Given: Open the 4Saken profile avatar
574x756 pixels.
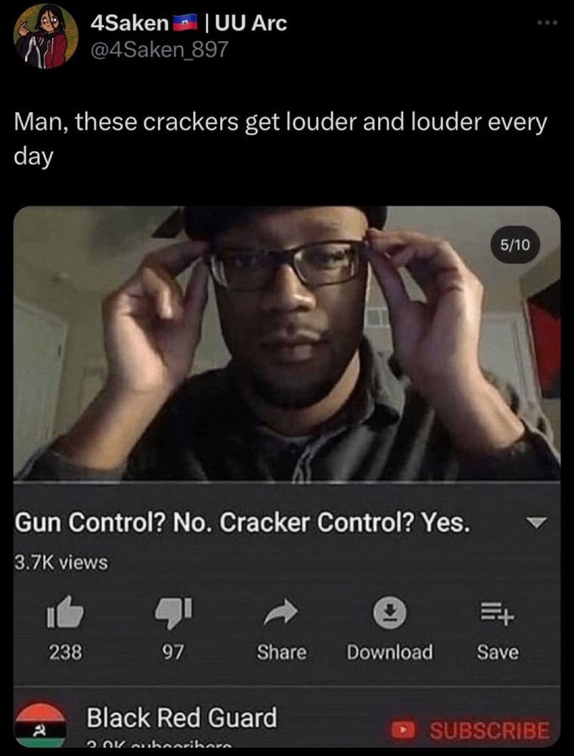Looking at the screenshot, I should pyautogui.click(x=46, y=36).
